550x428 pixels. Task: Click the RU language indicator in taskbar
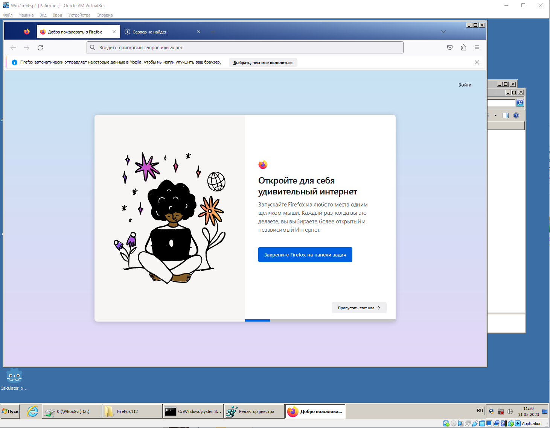[x=480, y=411]
